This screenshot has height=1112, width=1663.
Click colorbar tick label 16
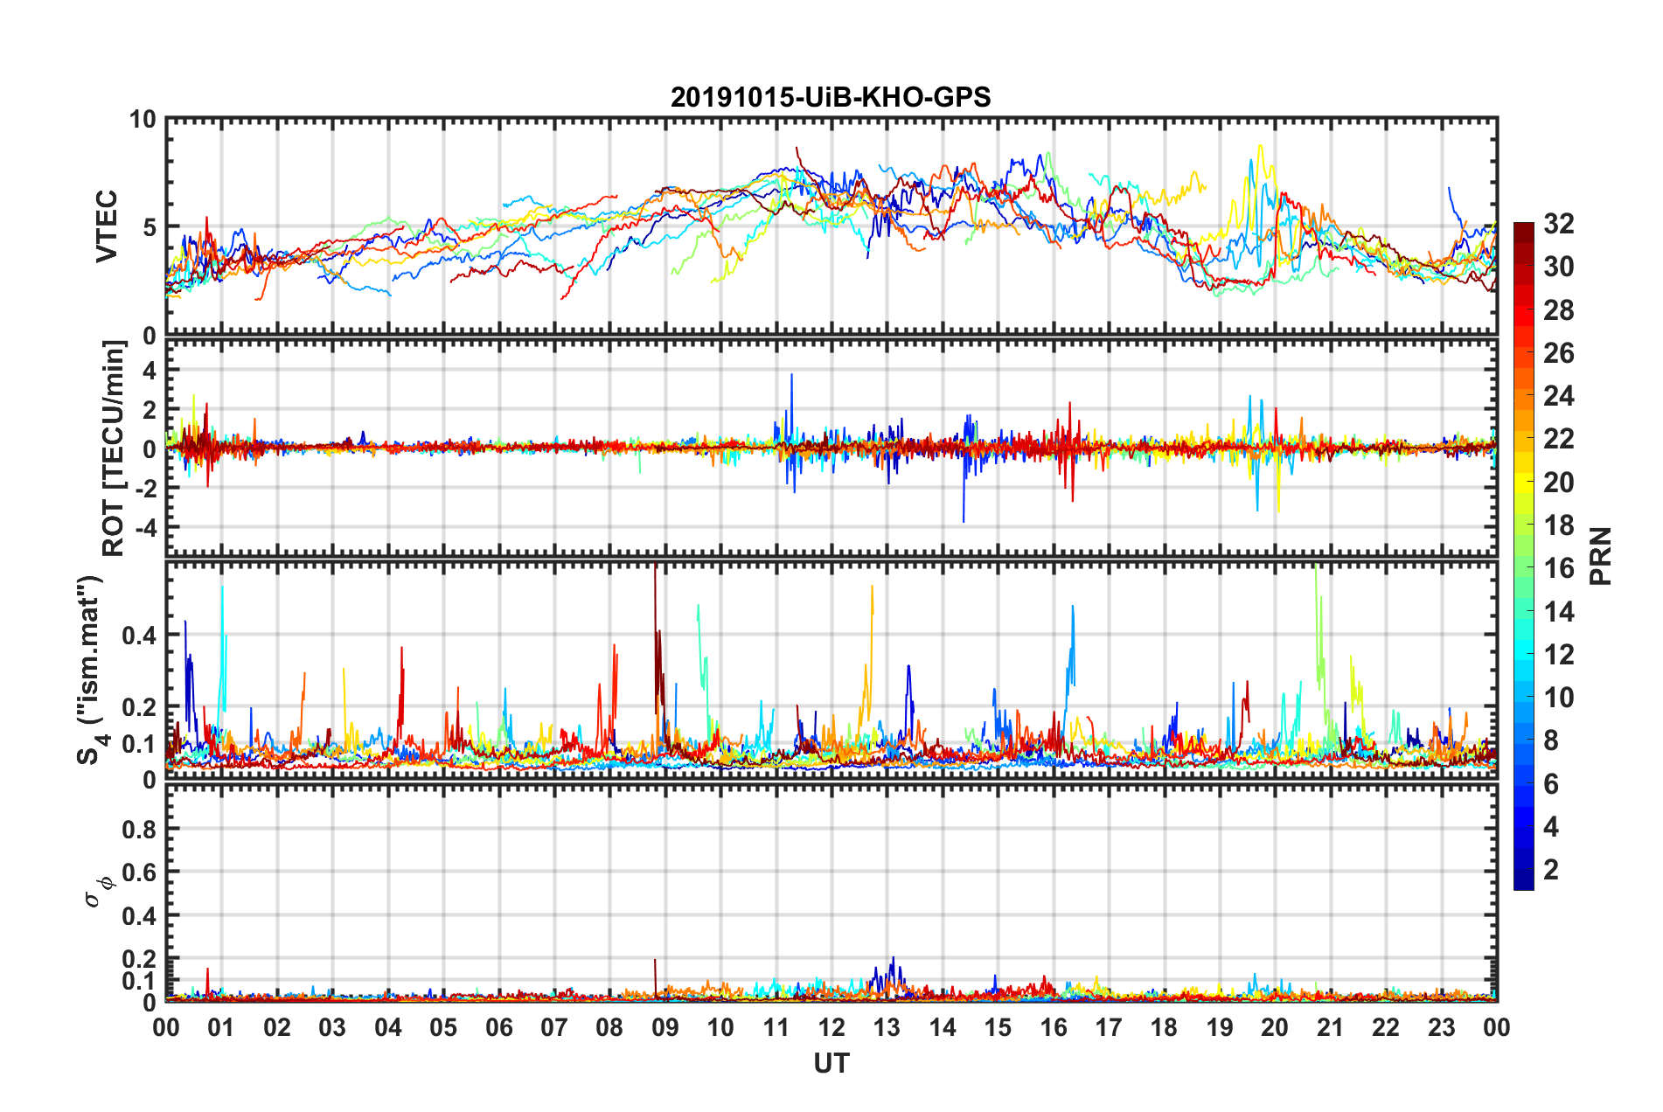tap(1558, 568)
